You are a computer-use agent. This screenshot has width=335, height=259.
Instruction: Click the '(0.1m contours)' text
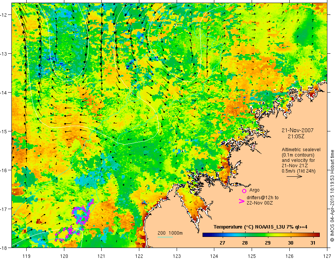(x=298, y=155)
